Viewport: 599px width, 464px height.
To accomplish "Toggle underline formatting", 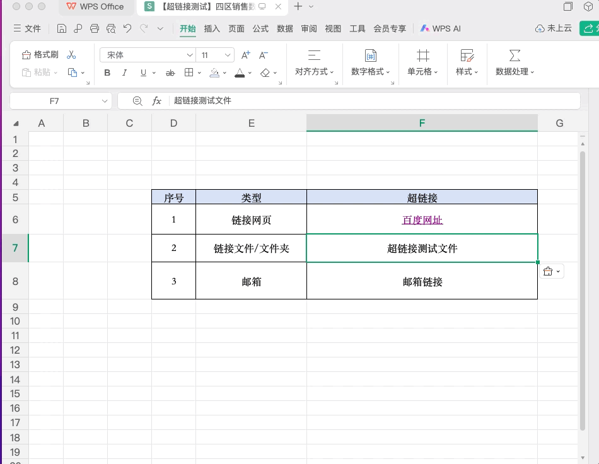I will coord(143,72).
